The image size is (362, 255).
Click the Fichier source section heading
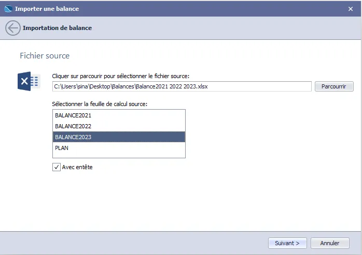45,55
